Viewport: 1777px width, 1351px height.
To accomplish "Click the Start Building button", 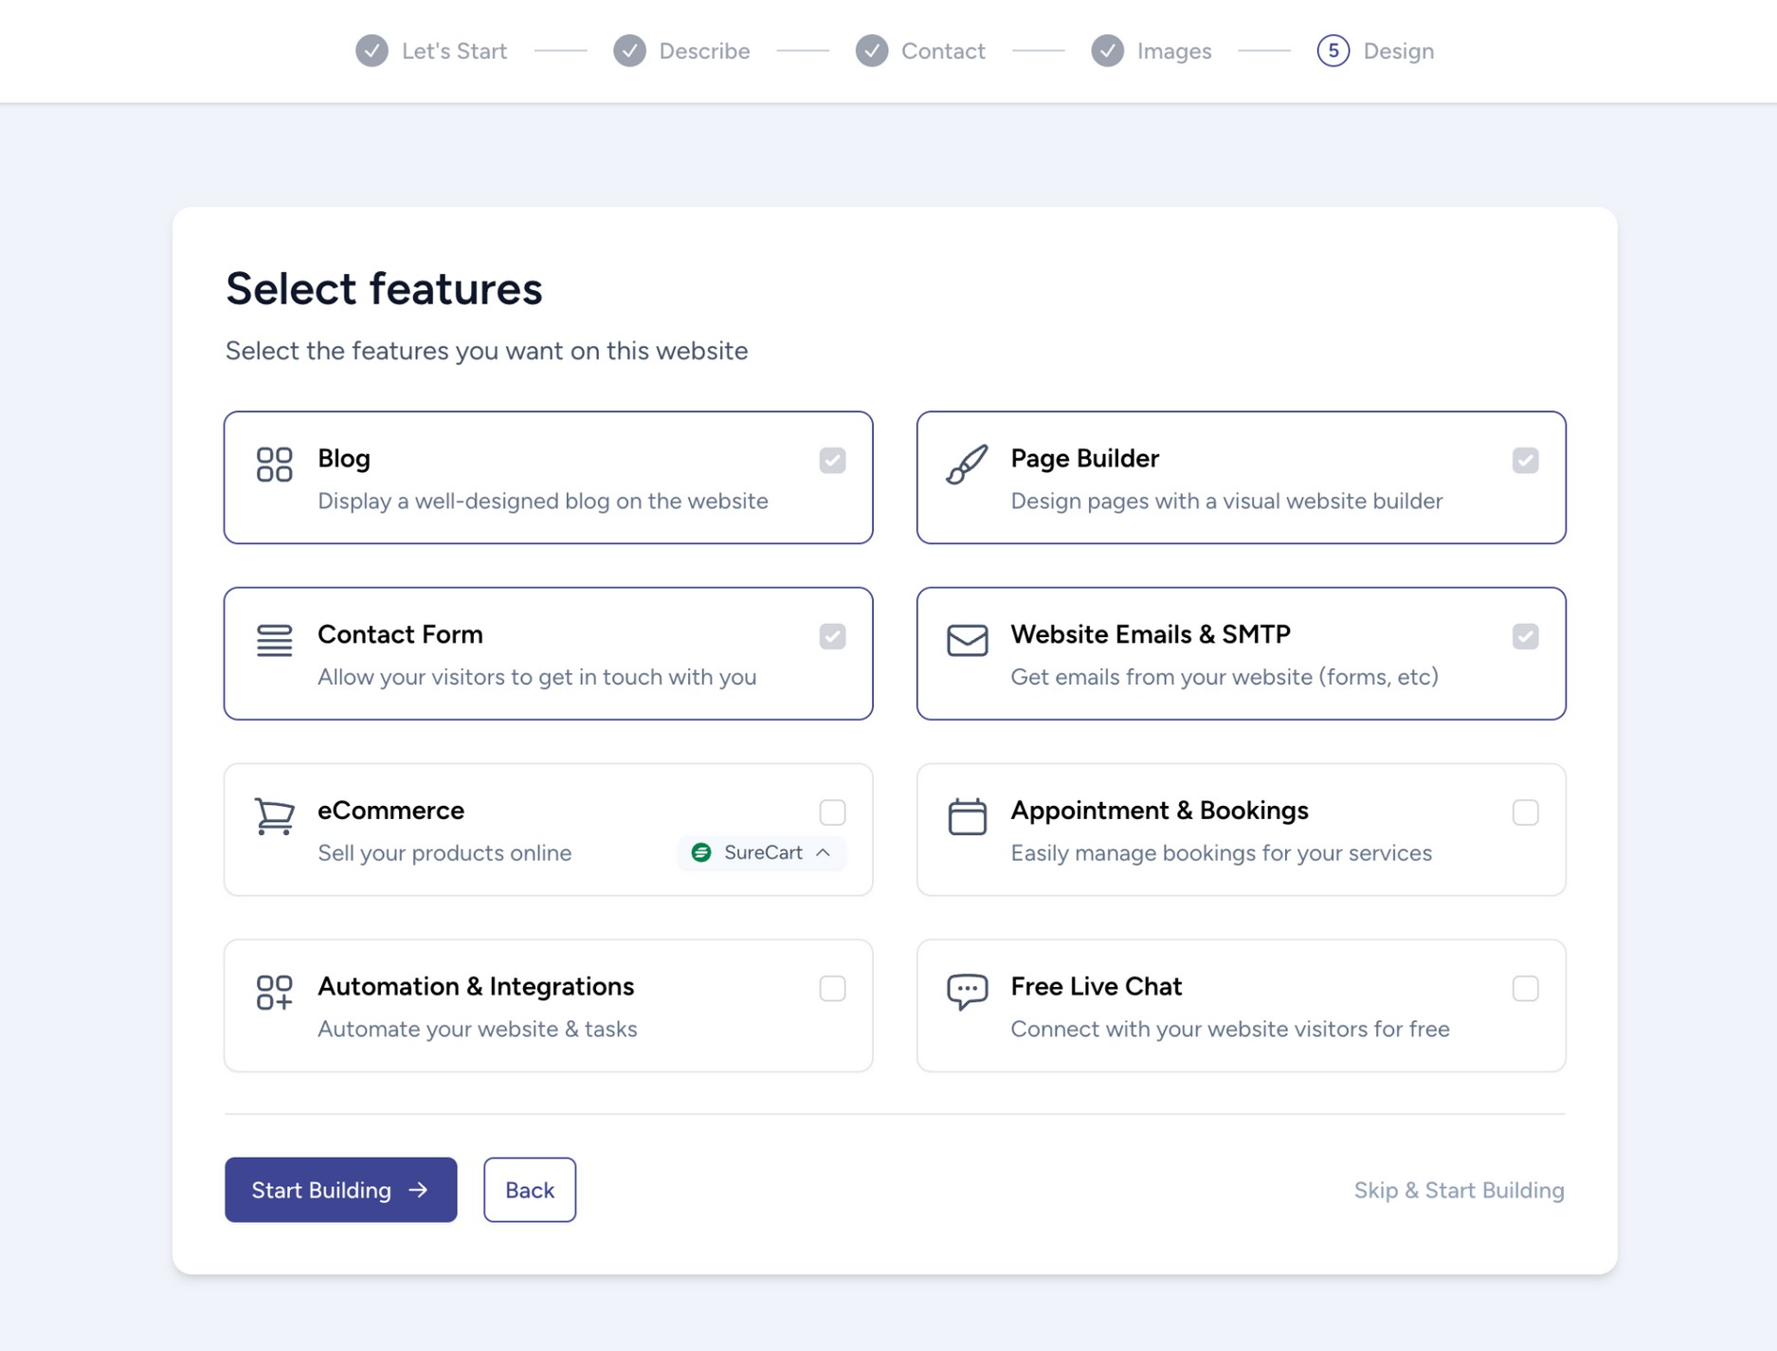I will point(340,1190).
